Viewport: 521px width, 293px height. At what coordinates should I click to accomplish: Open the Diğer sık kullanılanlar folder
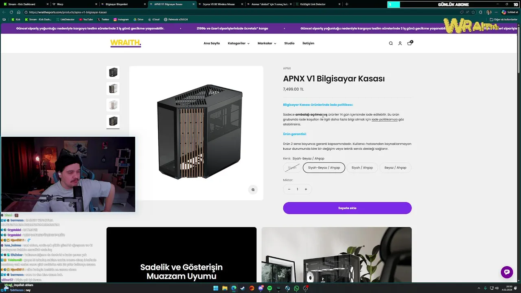coord(503,20)
